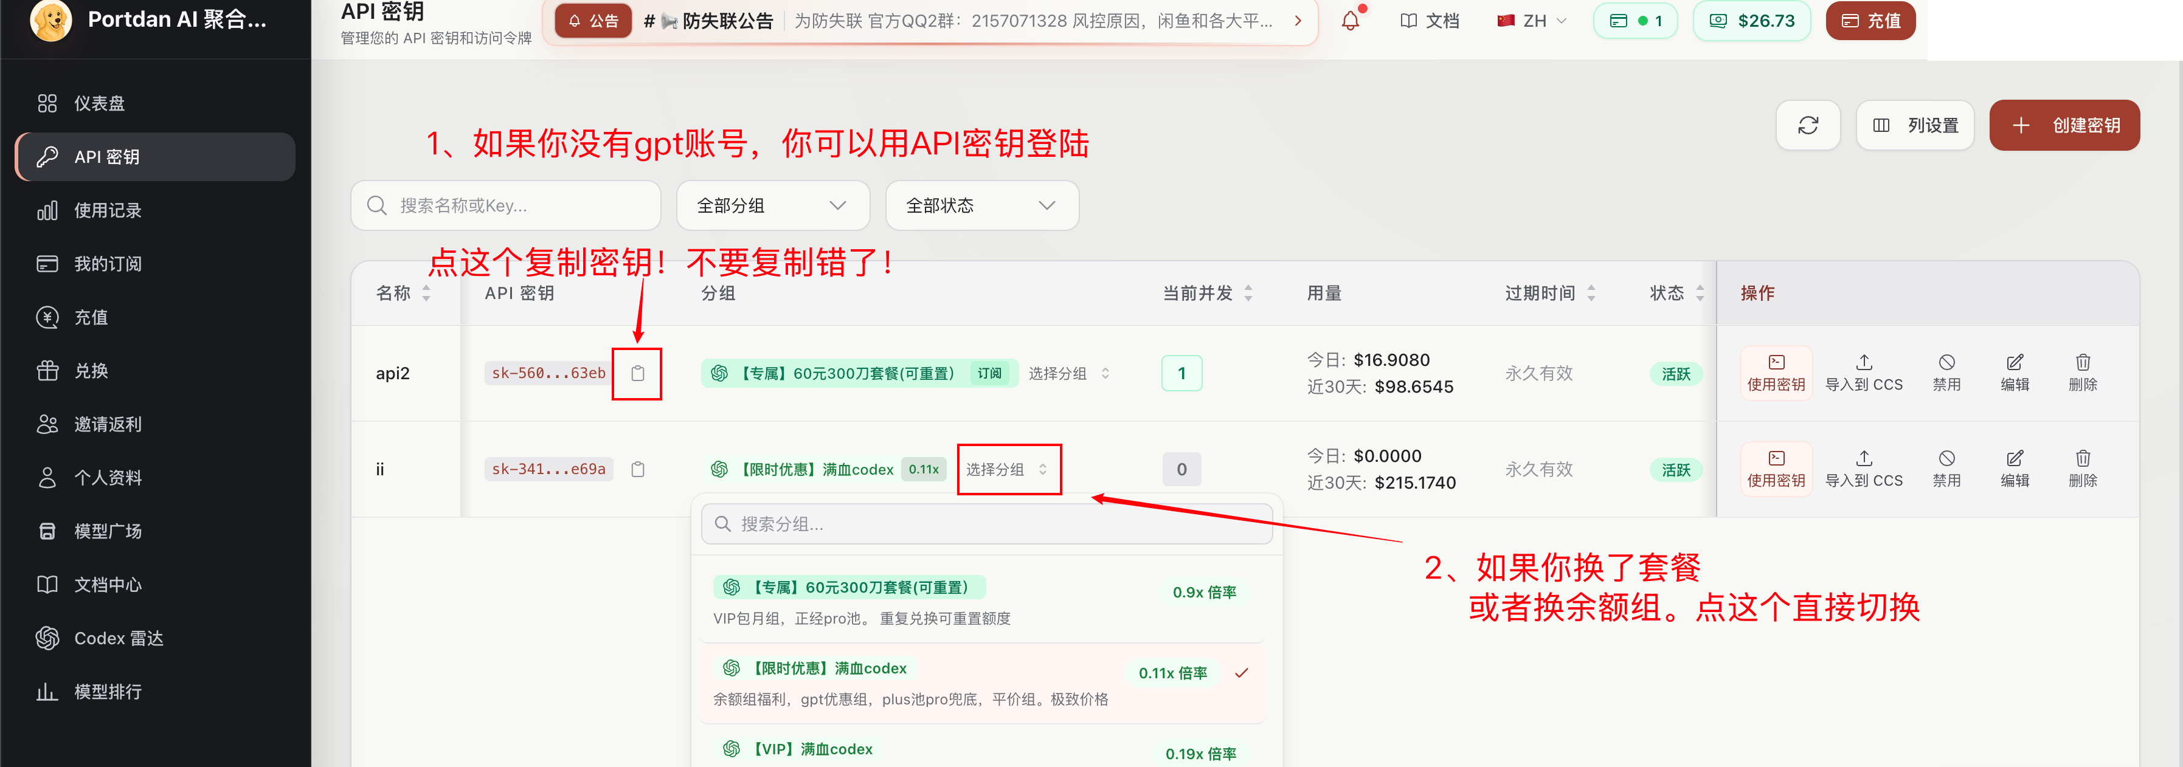Open the 充值 sidebar item
The width and height of the screenshot is (2183, 767).
(155, 317)
